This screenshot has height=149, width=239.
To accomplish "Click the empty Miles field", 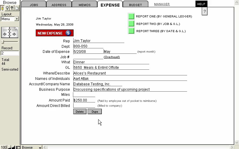I will click(84, 95).
